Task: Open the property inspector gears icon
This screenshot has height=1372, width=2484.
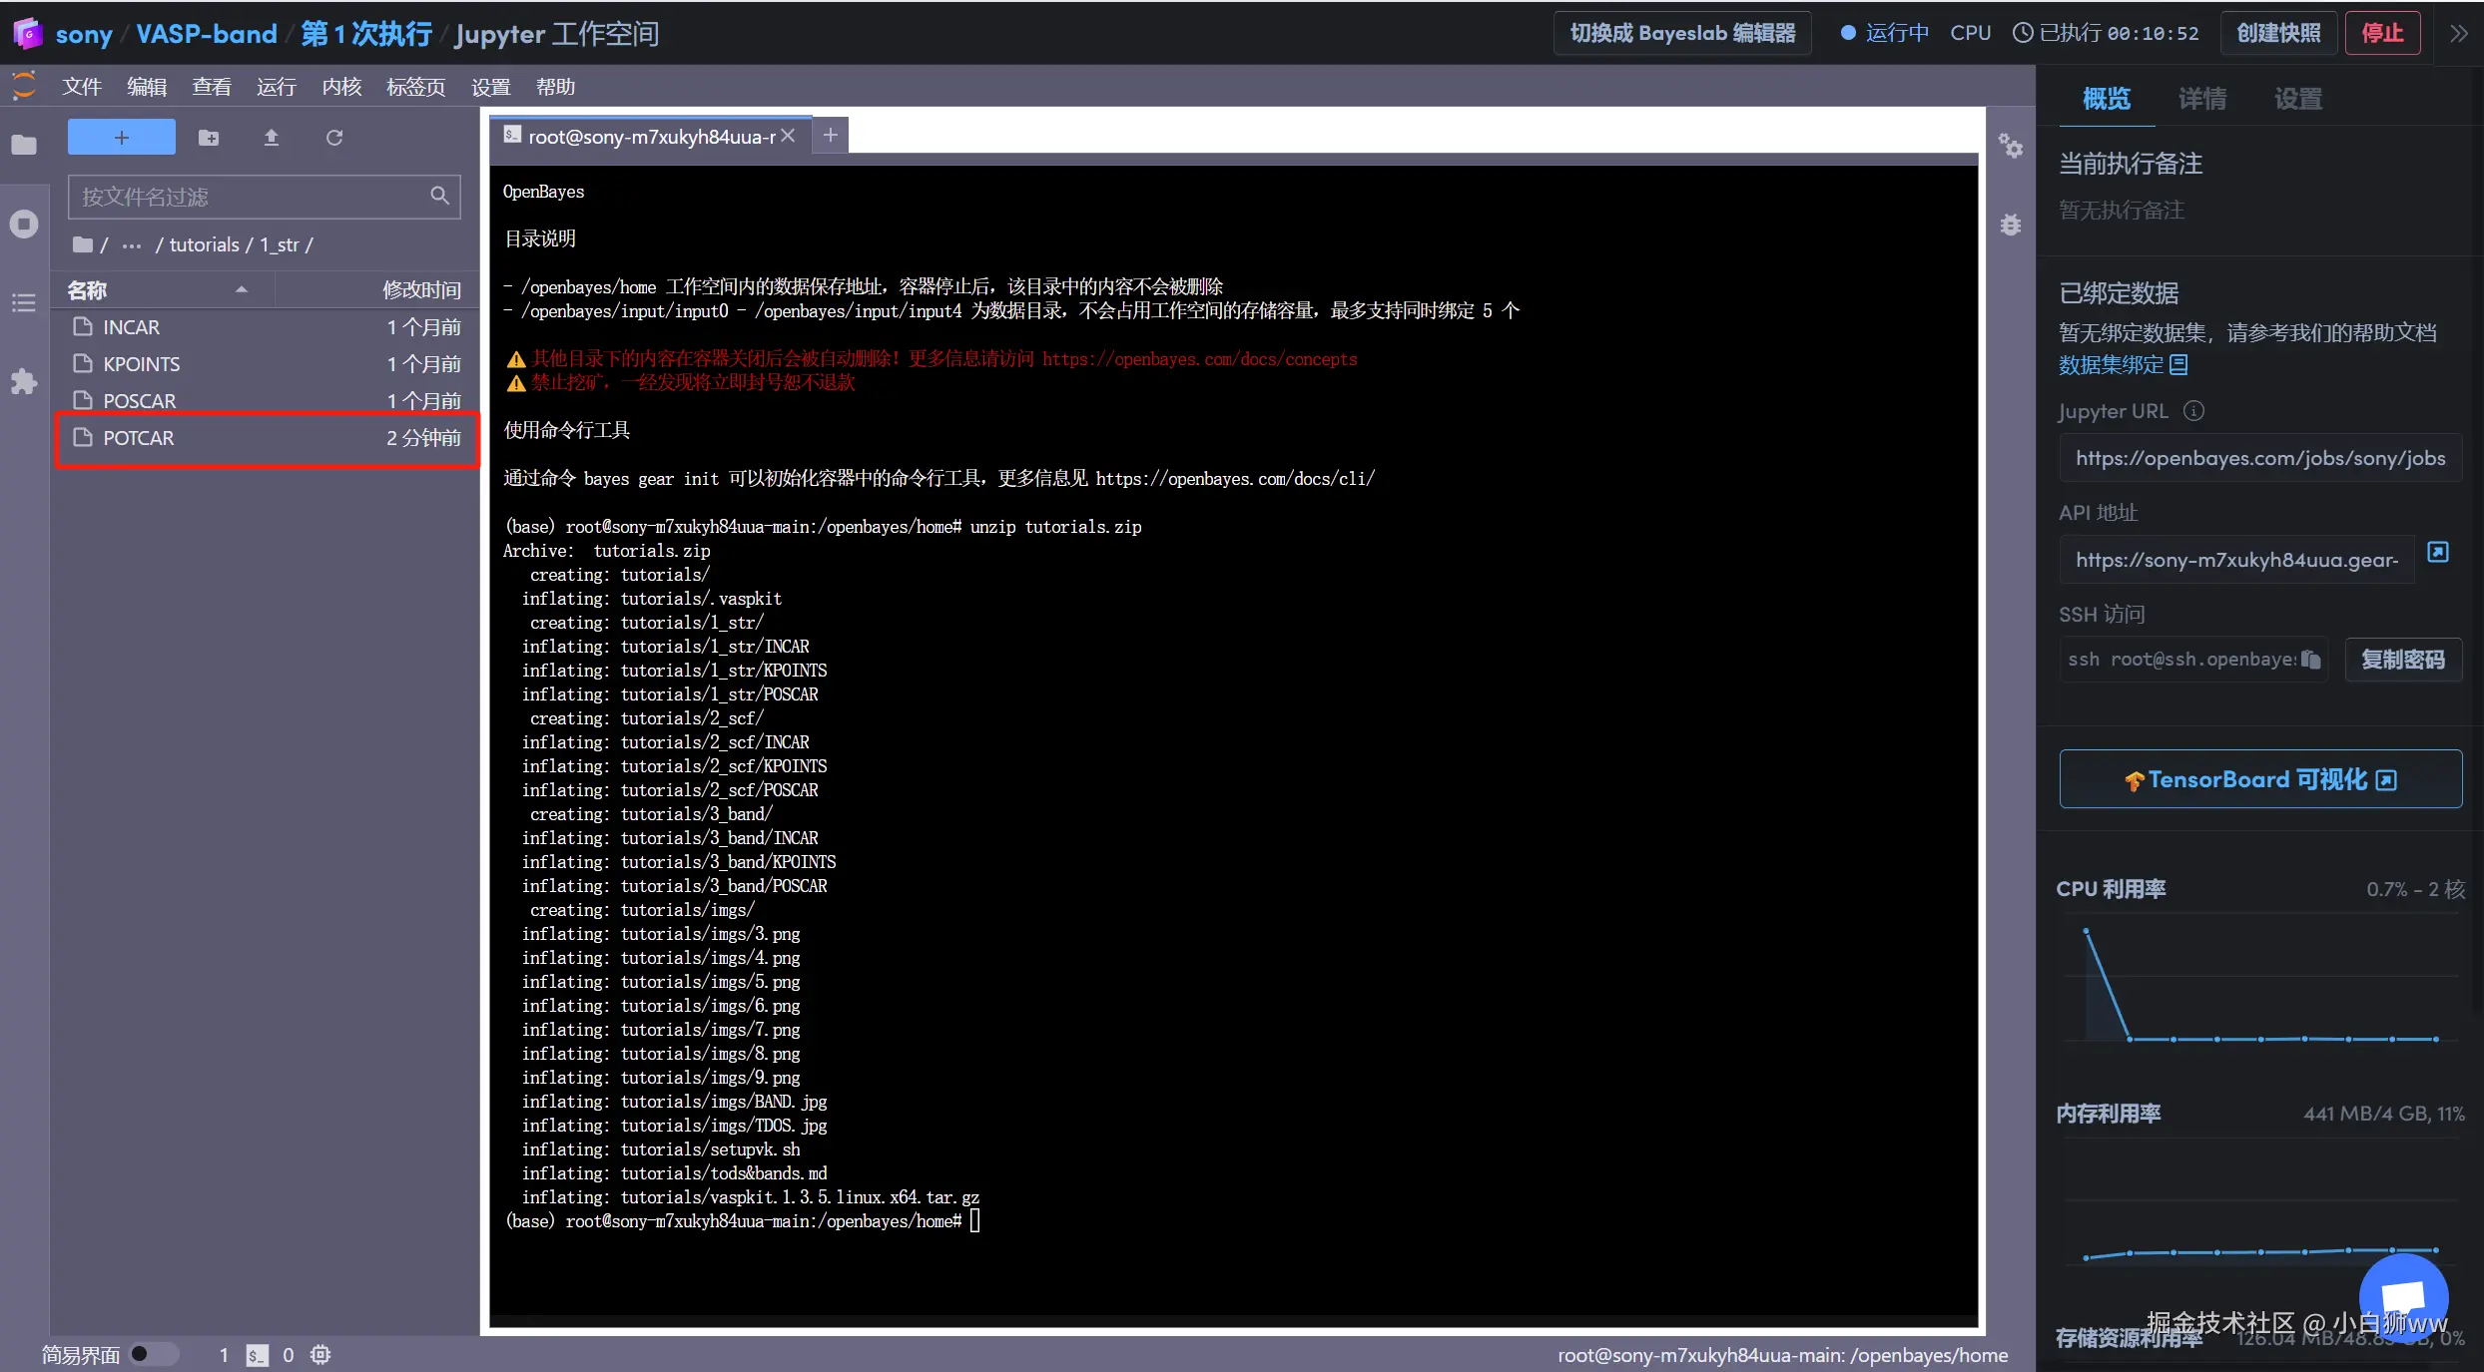Action: point(2010,148)
